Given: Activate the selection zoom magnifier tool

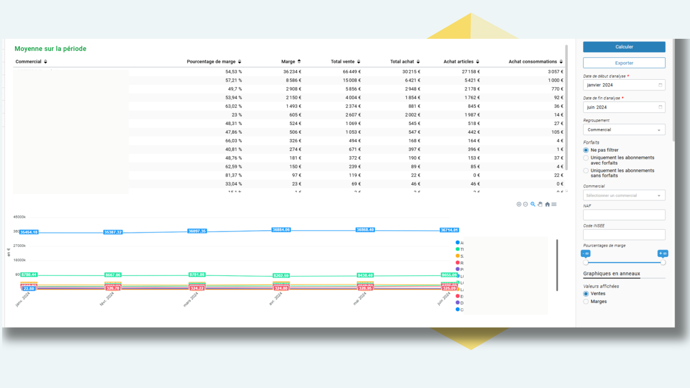Looking at the screenshot, I should pos(533,204).
